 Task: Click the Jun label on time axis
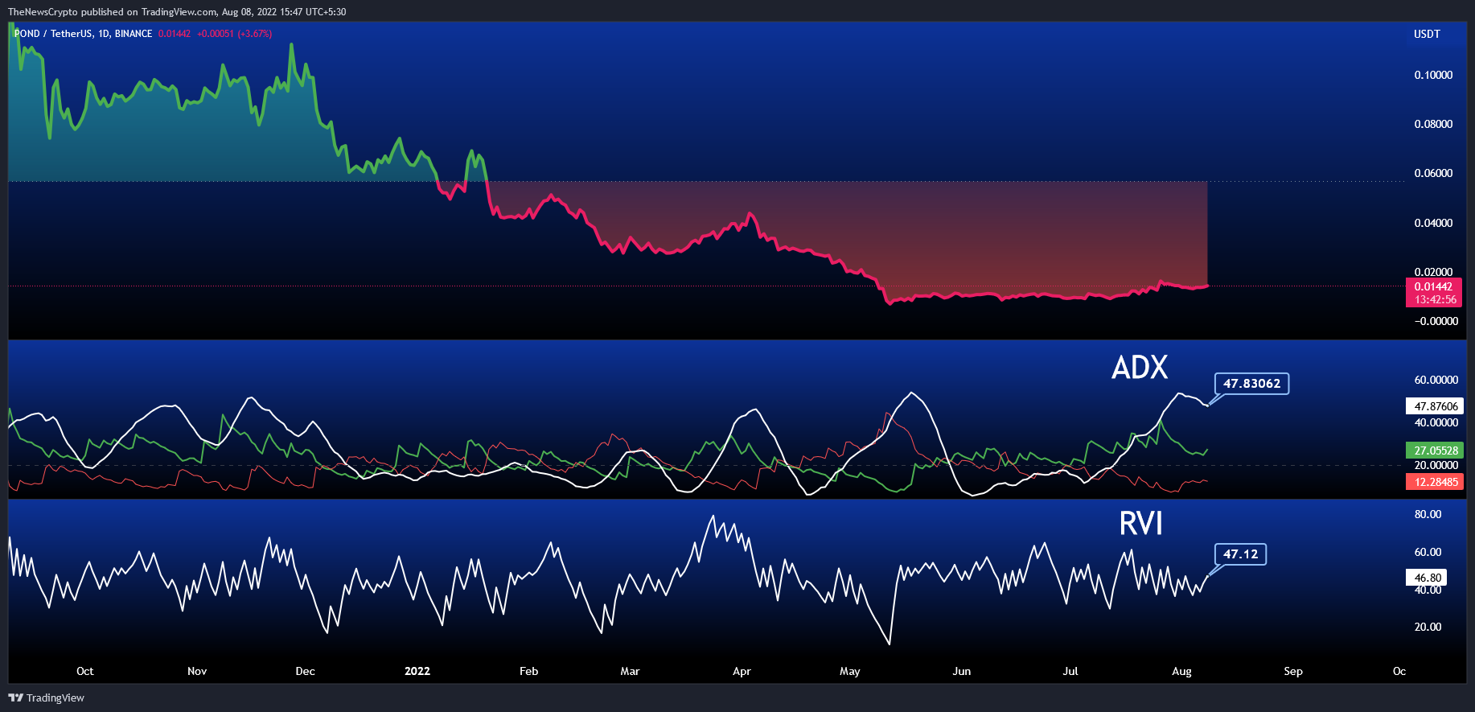(961, 671)
